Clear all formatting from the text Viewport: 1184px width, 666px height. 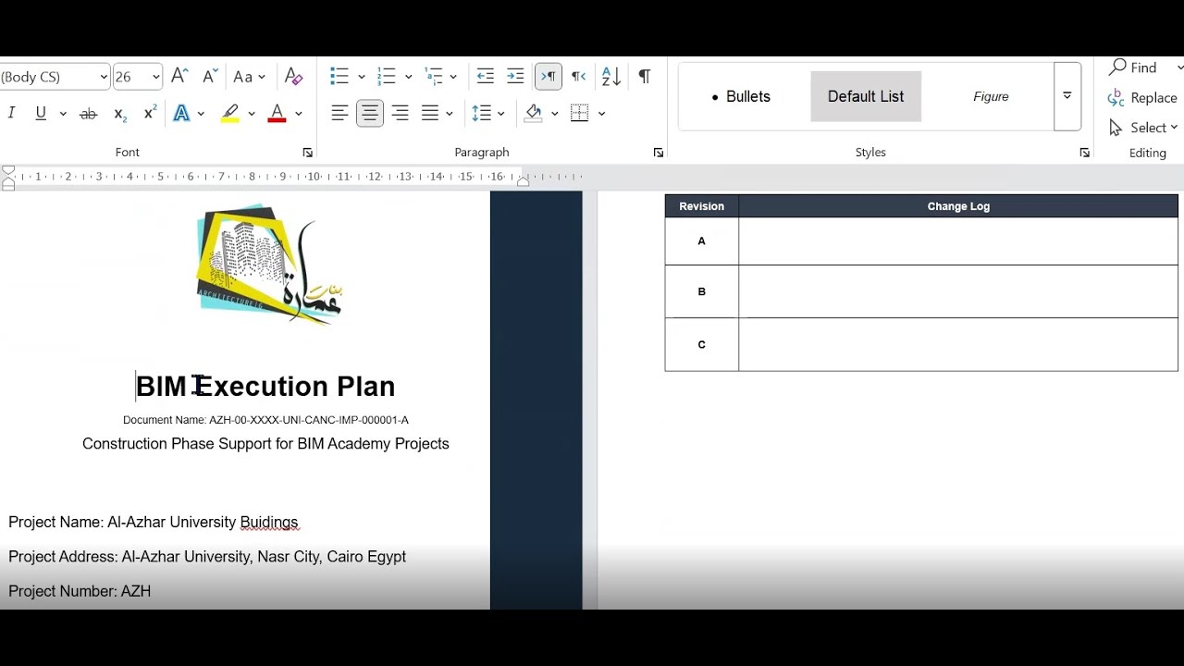[x=293, y=77]
